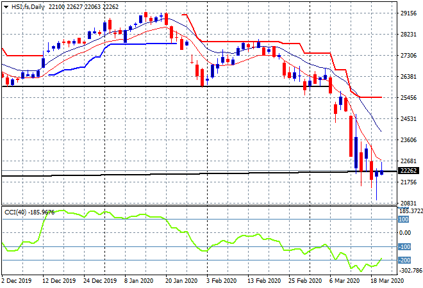423x288 pixels.
Task: Open the chart menu triangle beside HSI title
Action: (6, 7)
